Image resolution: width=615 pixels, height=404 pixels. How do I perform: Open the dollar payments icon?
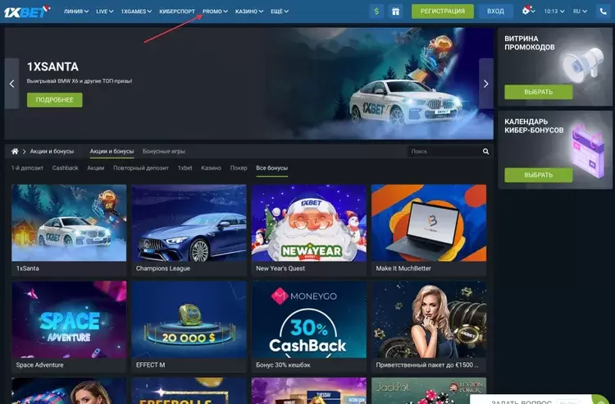[376, 11]
